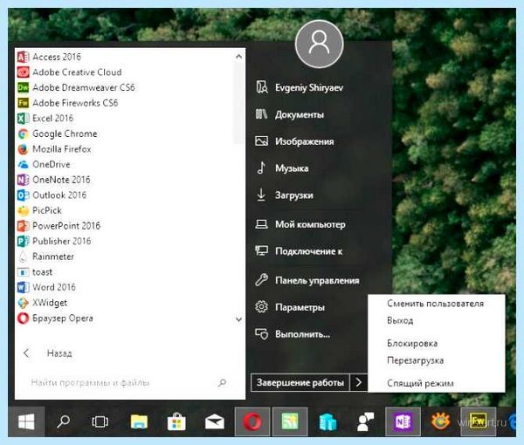The height and width of the screenshot is (445, 524).
Task: Open taskbar Search
Action: coord(63,421)
